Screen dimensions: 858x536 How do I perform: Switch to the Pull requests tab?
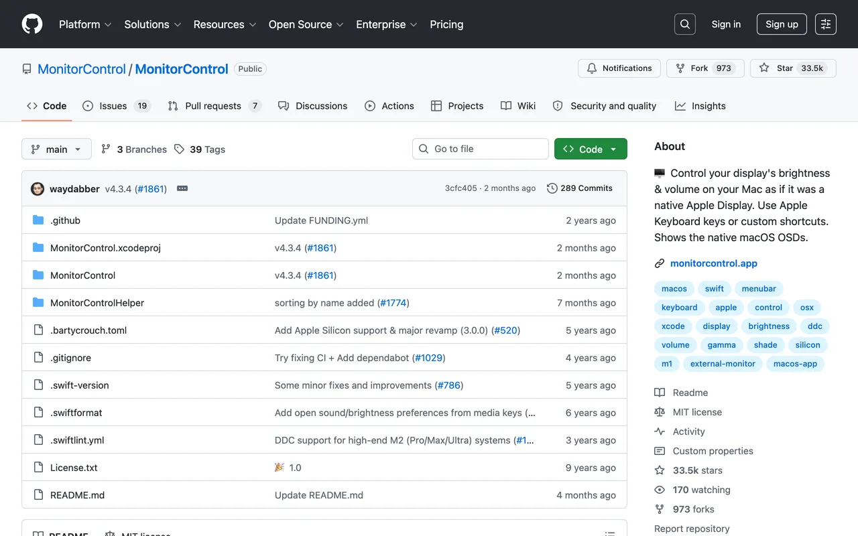(214, 106)
